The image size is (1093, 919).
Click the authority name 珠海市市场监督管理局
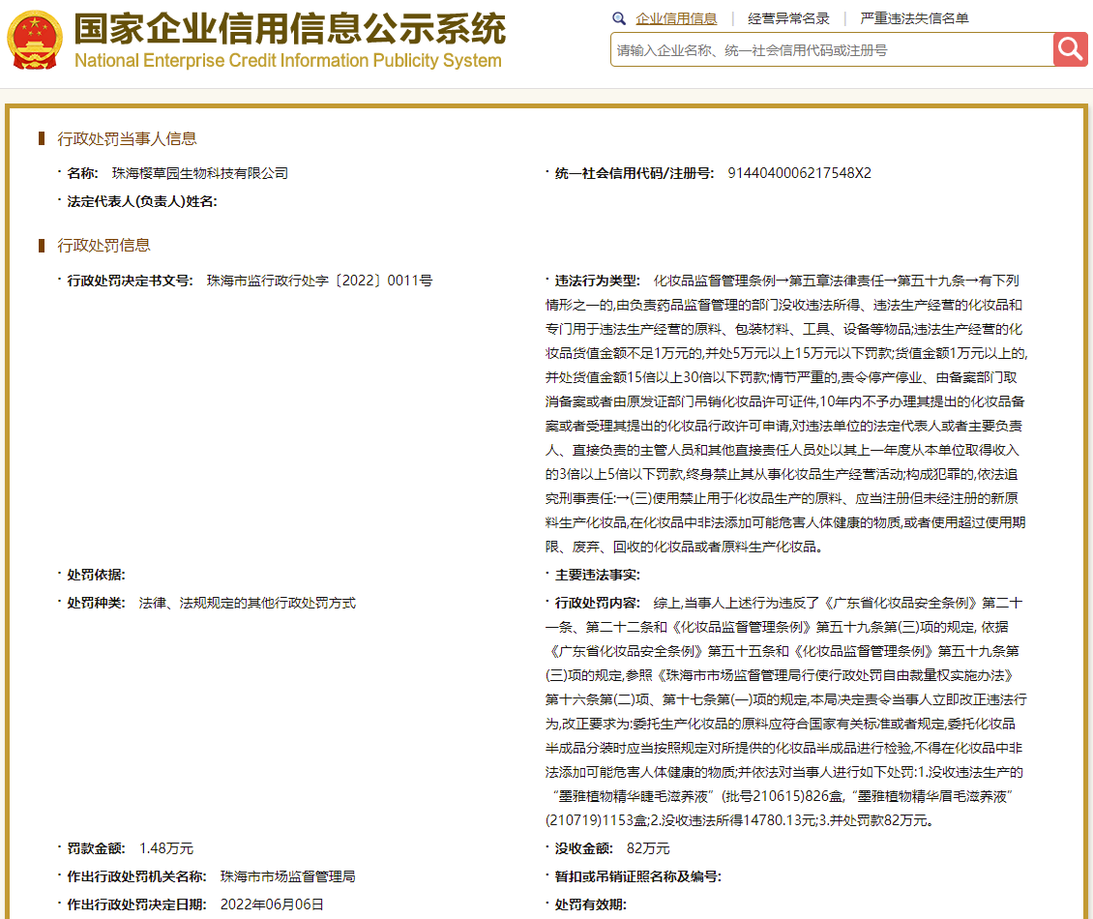pos(288,876)
